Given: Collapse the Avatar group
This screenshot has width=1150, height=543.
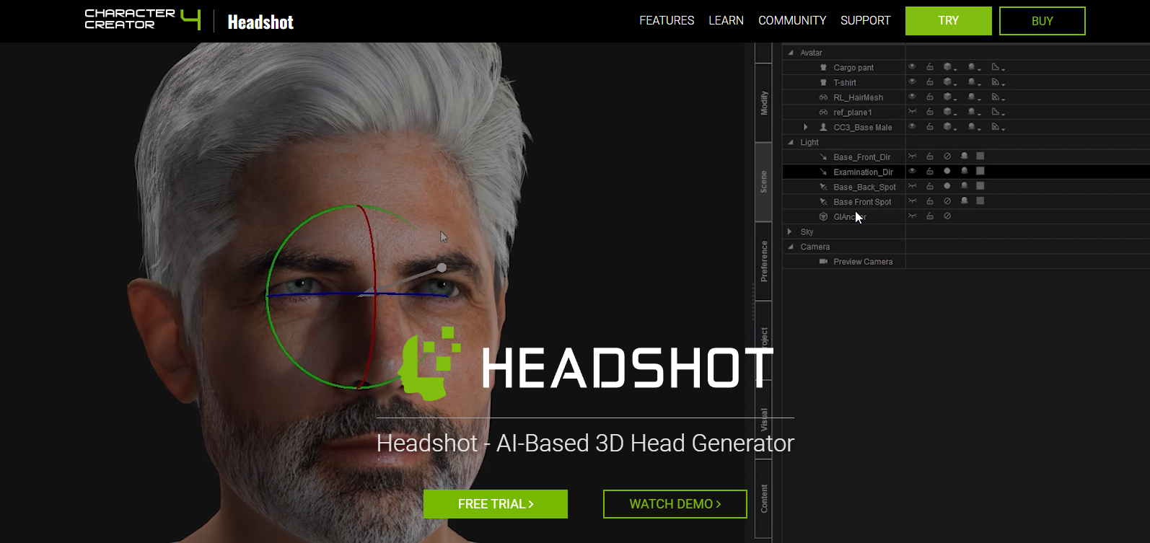Looking at the screenshot, I should pos(791,53).
